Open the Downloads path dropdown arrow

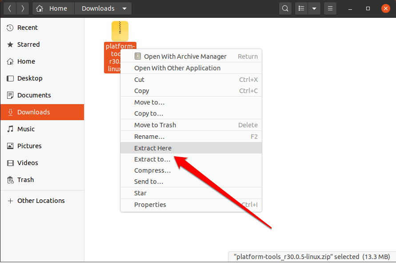tap(124, 8)
